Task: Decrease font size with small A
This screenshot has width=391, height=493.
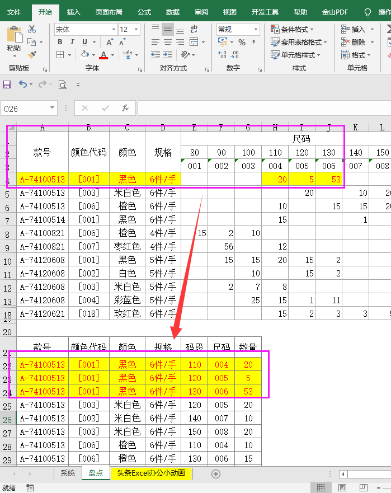Action: 123,42
